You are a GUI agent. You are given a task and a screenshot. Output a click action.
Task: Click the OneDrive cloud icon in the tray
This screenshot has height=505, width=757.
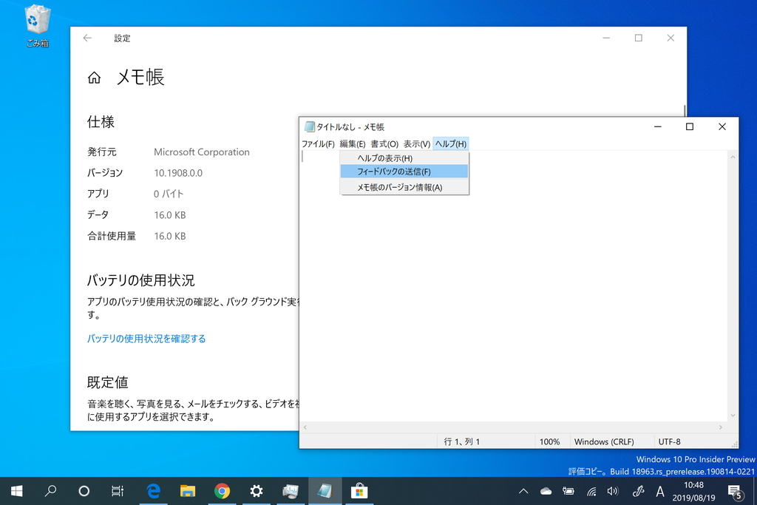coord(546,491)
